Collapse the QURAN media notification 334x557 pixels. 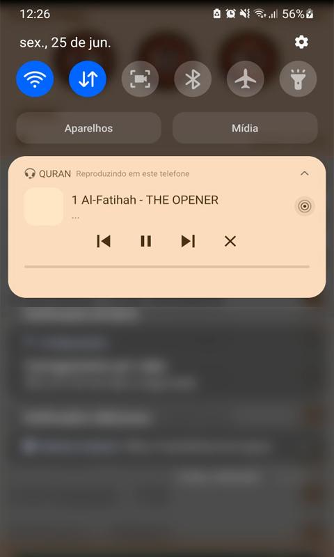(305, 173)
